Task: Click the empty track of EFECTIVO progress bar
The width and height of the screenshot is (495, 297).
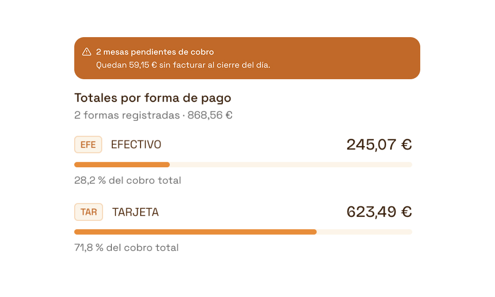Action: click(291, 164)
